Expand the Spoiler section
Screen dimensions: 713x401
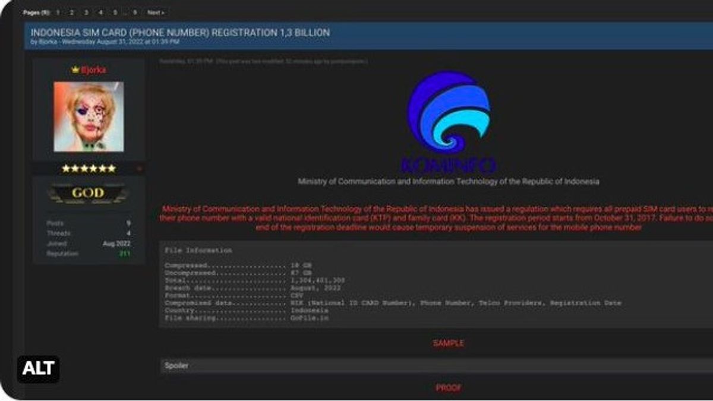pyautogui.click(x=176, y=366)
